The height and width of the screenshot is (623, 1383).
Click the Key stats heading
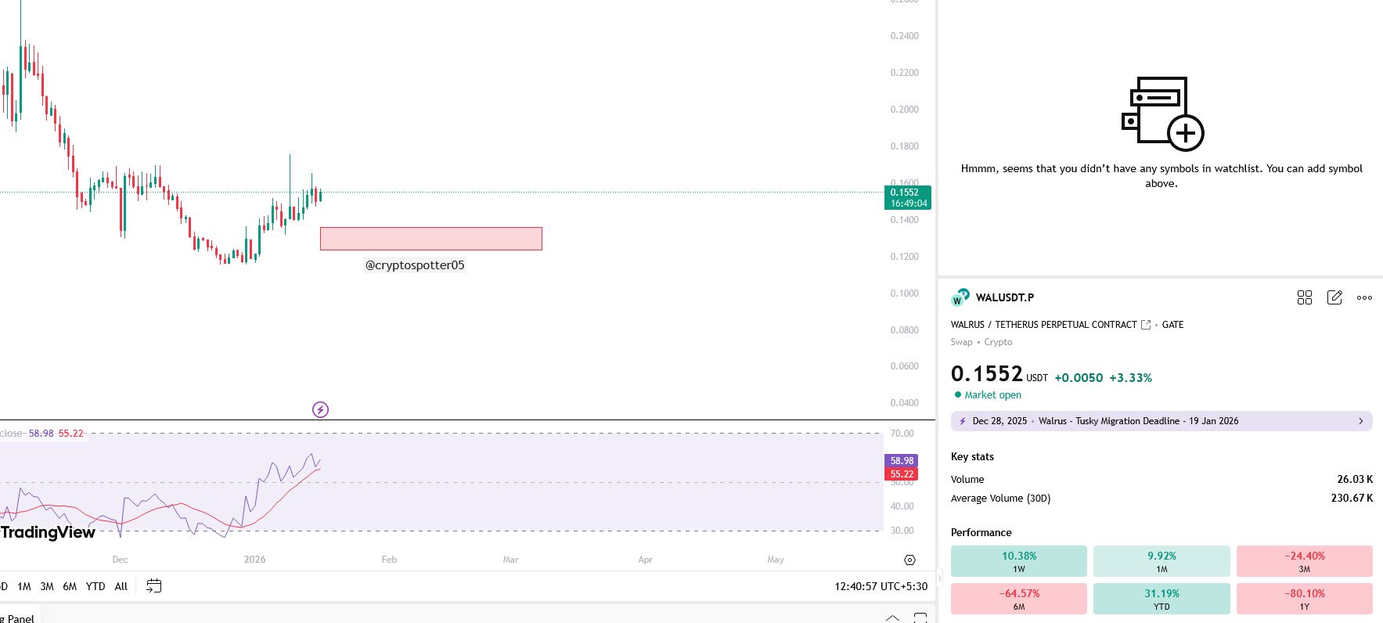[x=972, y=457]
